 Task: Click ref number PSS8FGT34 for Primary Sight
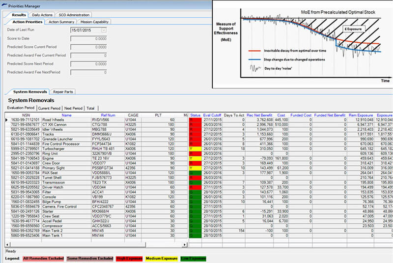[x=103, y=168]
